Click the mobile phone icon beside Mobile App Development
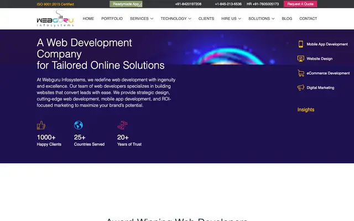Screen dimensions: 354x221 click(x=301, y=44)
